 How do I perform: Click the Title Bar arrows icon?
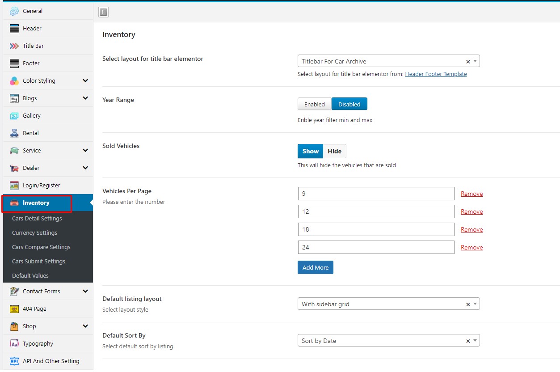14,46
